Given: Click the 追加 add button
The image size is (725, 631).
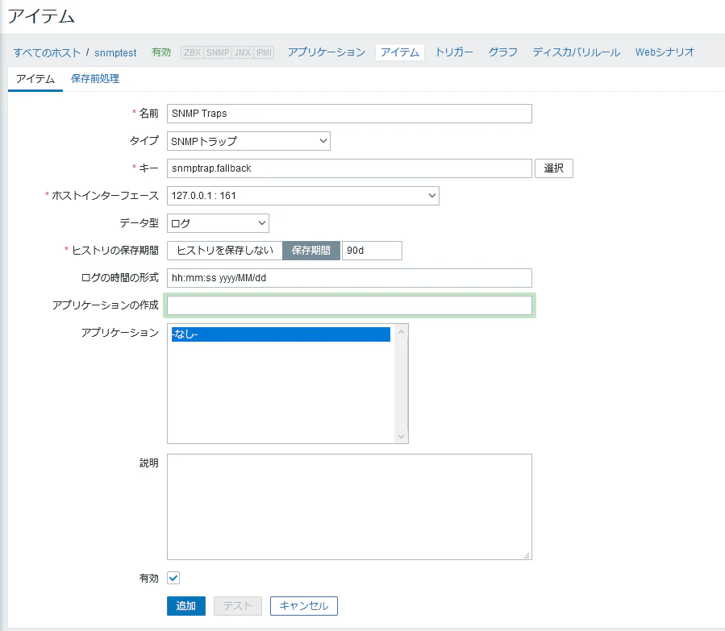Looking at the screenshot, I should click(185, 605).
